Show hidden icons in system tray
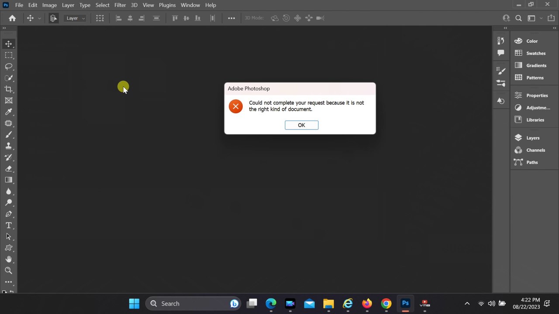The width and height of the screenshot is (559, 314). coord(467,304)
